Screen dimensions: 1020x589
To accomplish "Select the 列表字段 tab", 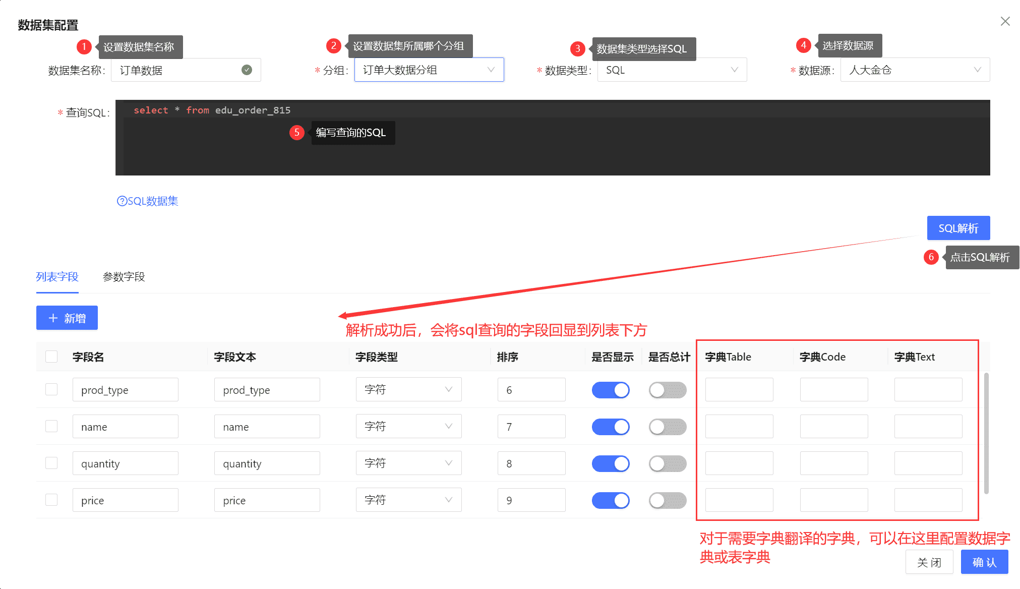I will click(x=57, y=277).
